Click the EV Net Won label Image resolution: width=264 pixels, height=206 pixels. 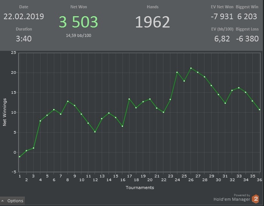[222, 7]
